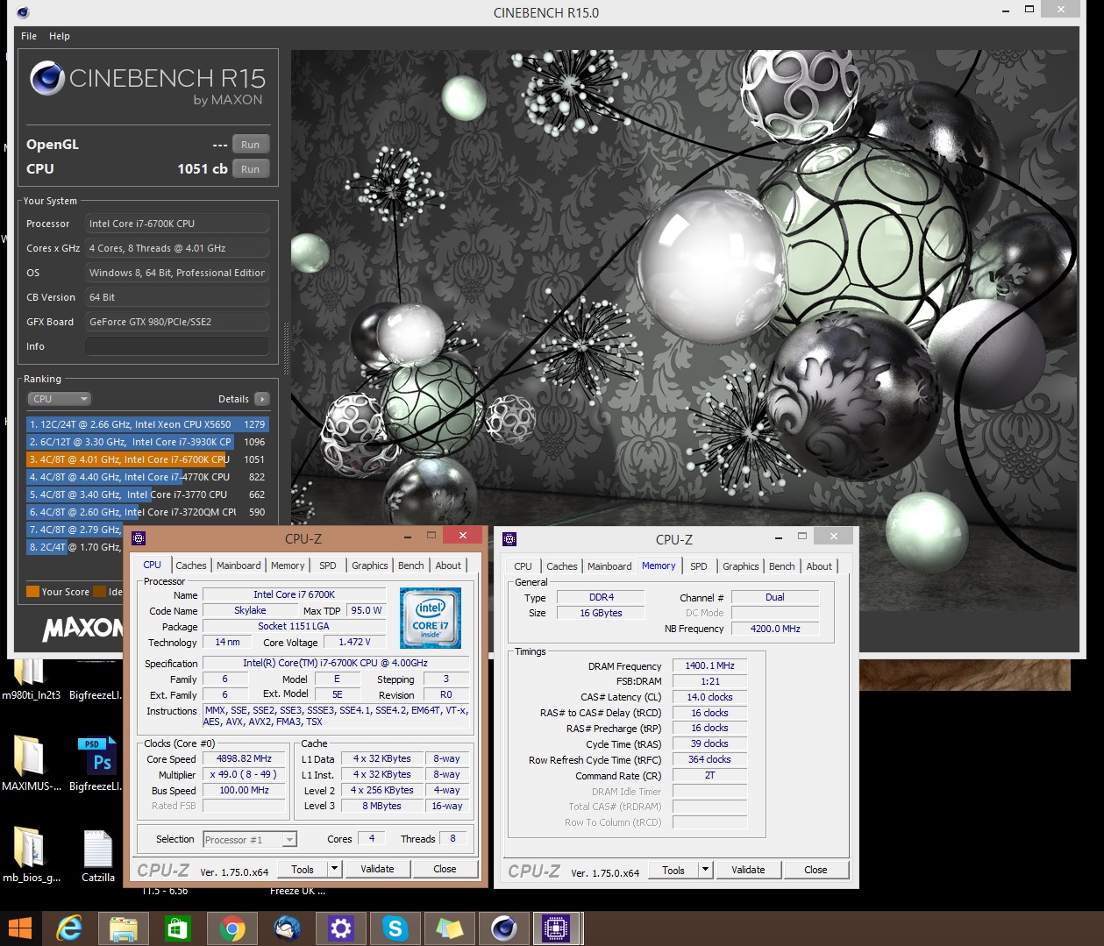Expand Tools dropdown arrow in left CPU-Z
Viewport: 1104px width, 946px height.
(x=334, y=869)
